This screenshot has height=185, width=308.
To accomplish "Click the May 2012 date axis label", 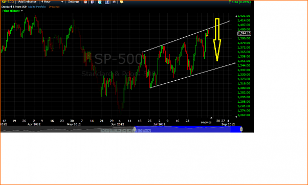I will (74, 124).
